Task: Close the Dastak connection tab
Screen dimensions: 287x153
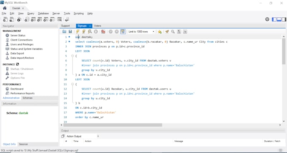Action: click(23, 8)
